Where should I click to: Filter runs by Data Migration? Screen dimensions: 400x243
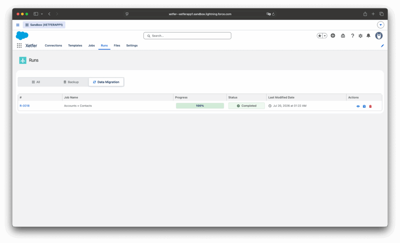point(106,82)
